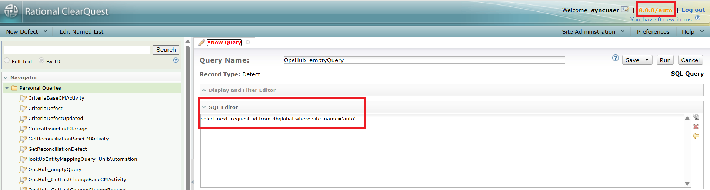This screenshot has width=710, height=190.
Task: Click the red X icon beside SQL editor
Action: tap(696, 127)
